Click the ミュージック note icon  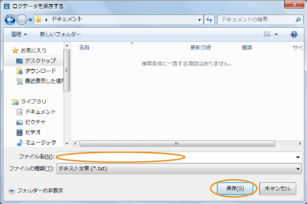(19, 143)
